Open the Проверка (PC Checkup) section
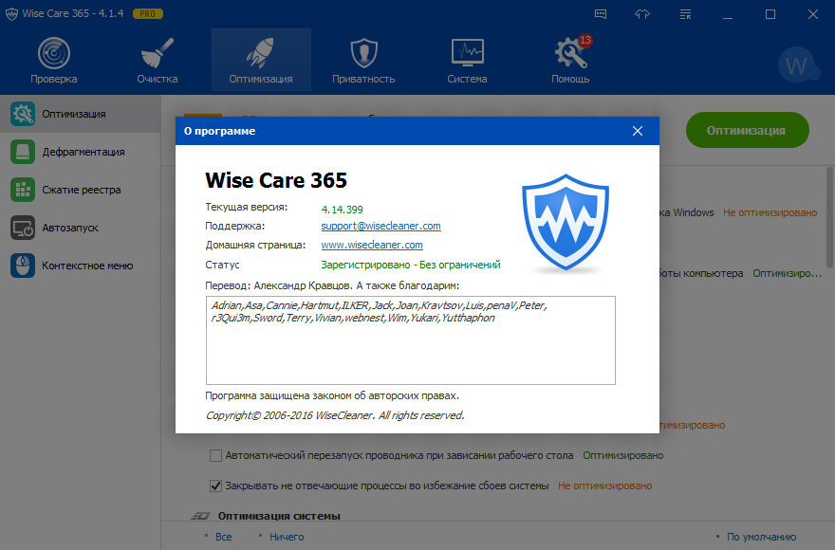The height and width of the screenshot is (550, 835). (53, 60)
